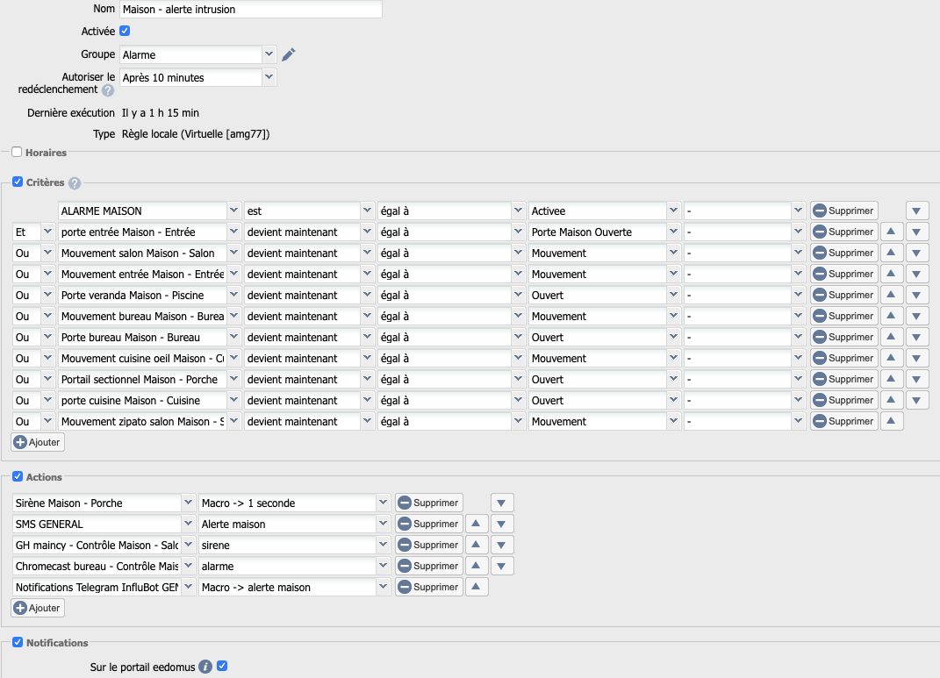940x678 pixels.
Task: Click Ajouter to add a new action
Action: click(x=38, y=608)
